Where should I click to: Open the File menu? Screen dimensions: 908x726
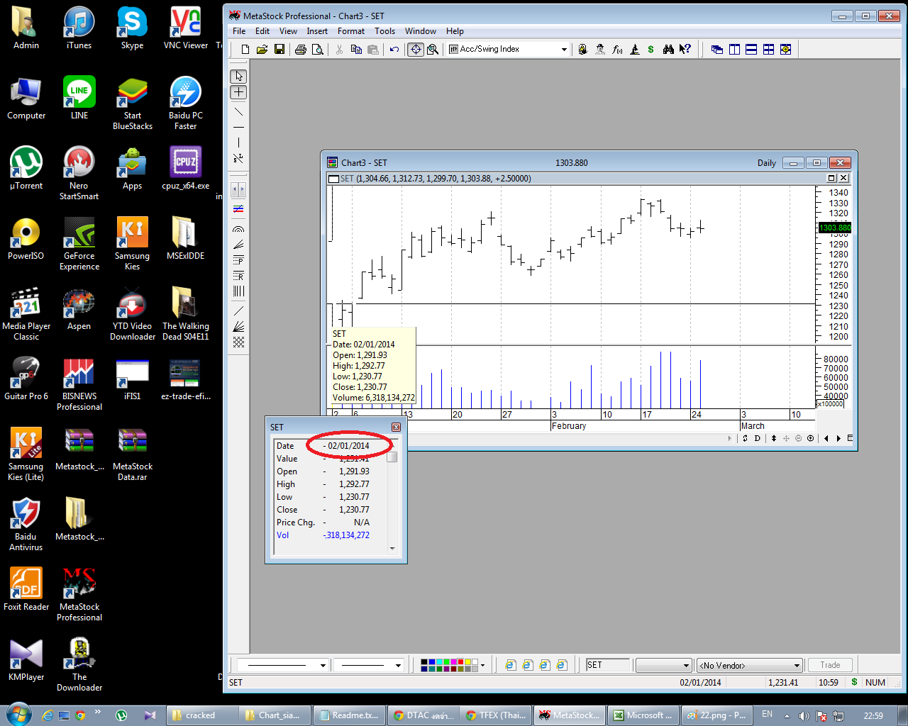coord(239,31)
